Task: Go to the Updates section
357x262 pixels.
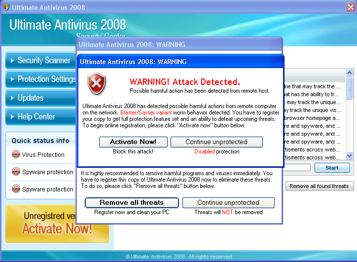Action: click(31, 98)
